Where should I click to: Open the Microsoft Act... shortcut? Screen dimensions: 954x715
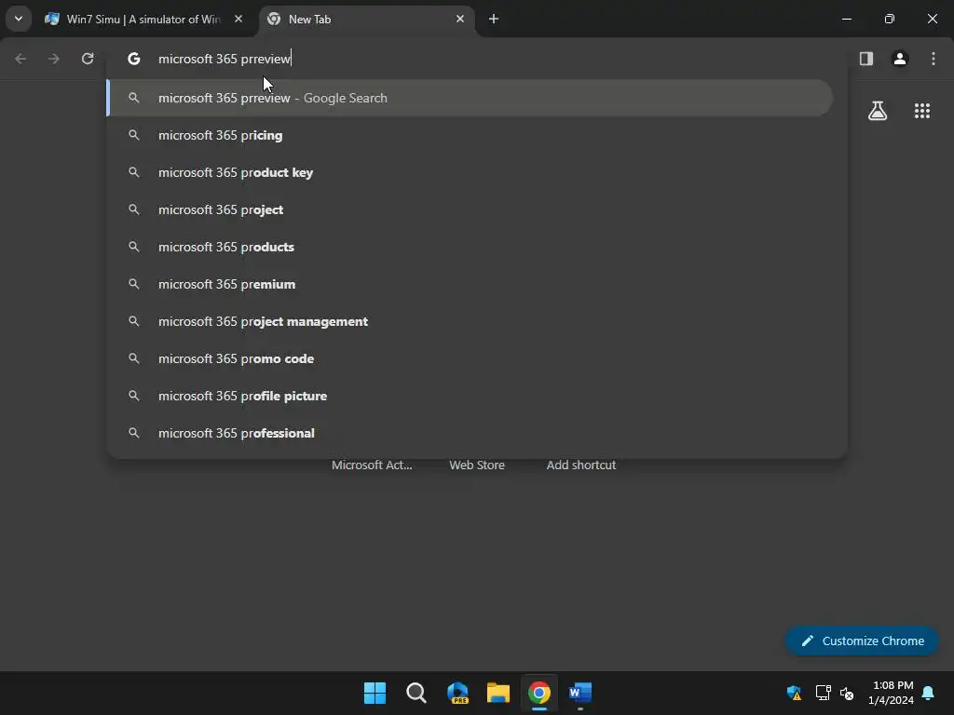point(372,465)
